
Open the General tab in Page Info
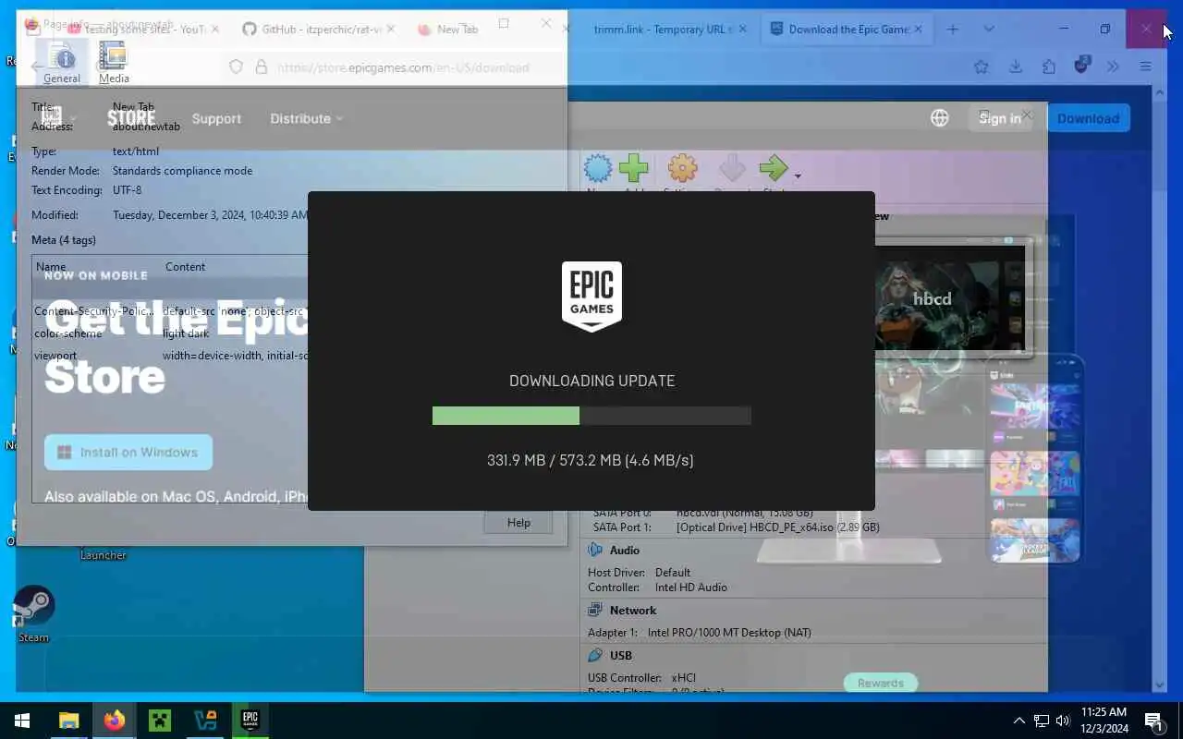pyautogui.click(x=63, y=63)
